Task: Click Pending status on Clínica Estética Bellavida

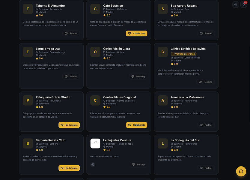Action: [x=206, y=82]
